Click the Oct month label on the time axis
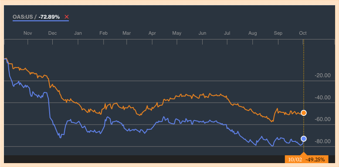This screenshot has width=339, height=167. [303, 33]
